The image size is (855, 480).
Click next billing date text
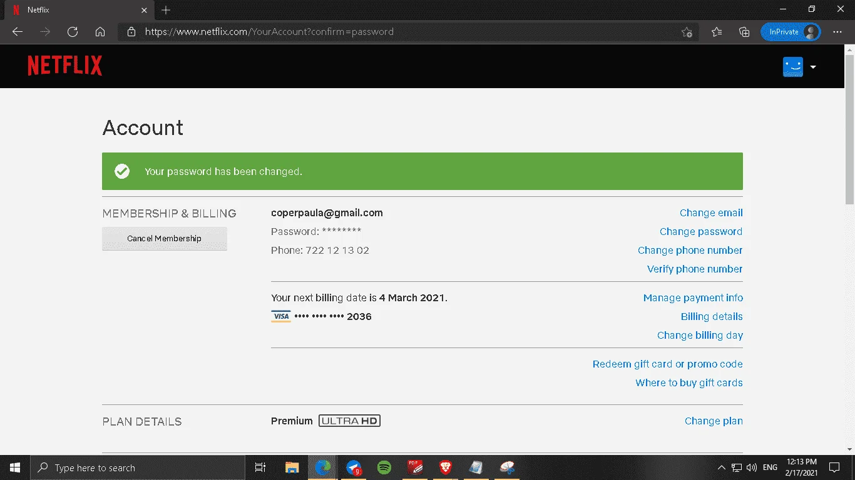coord(359,298)
